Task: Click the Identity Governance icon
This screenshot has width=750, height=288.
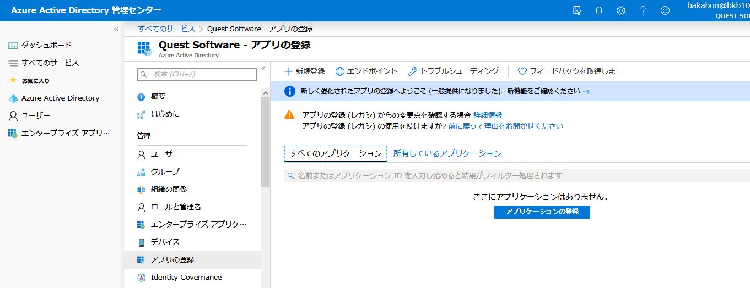Action: coord(141,277)
